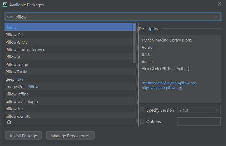Select Pillow-SIMD in package list
Viewport: 226px width, 146px height.
click(x=17, y=42)
